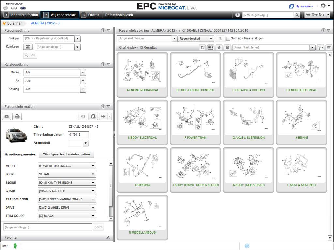Viewport: 334px width, 250px height.
Task: Switch to list view icon
Action: 329,47
